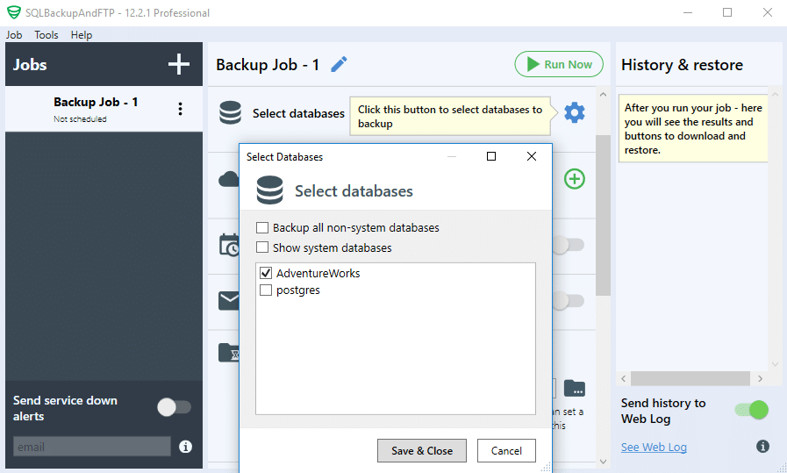Click the email input field
Image resolution: width=787 pixels, height=473 pixels.
(92, 447)
